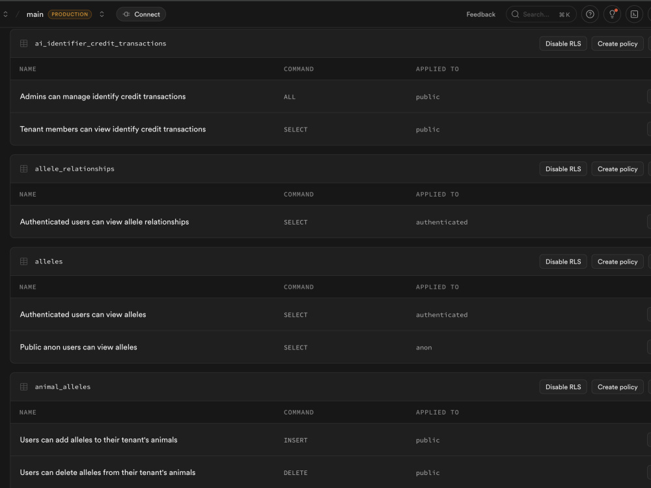Open the Feedback link
Image resolution: width=651 pixels, height=488 pixels.
481,14
